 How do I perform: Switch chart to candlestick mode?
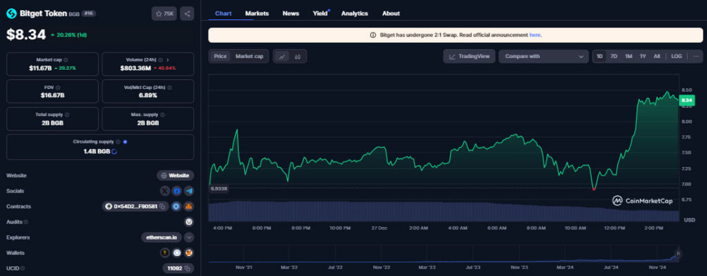pos(298,57)
